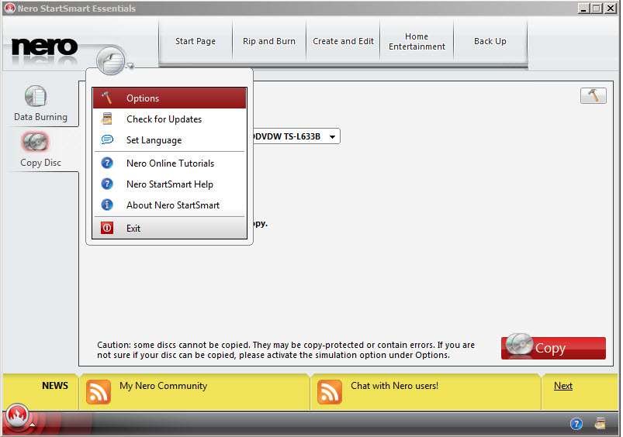The image size is (623, 437).
Task: Click the red Nero flame launcher icon
Action: click(17, 415)
